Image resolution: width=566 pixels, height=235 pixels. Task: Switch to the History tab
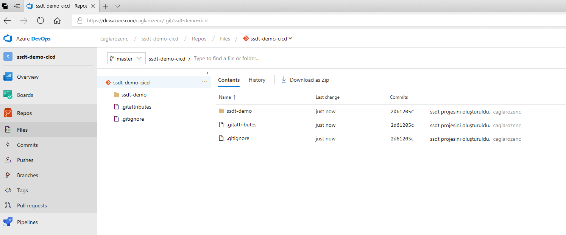tap(257, 80)
